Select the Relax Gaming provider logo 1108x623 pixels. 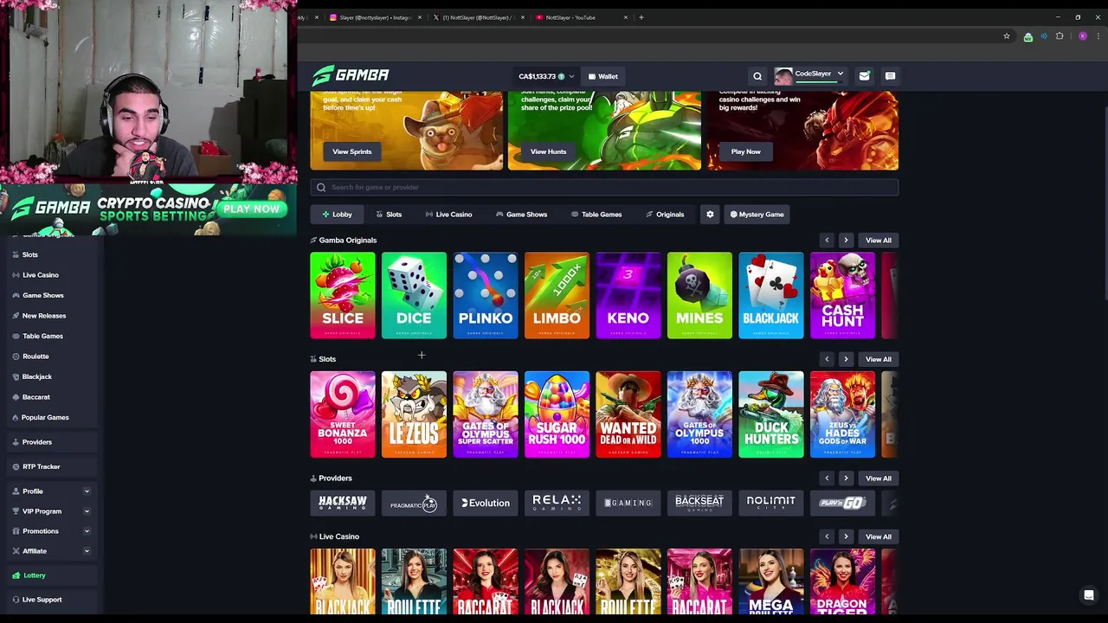pos(557,503)
